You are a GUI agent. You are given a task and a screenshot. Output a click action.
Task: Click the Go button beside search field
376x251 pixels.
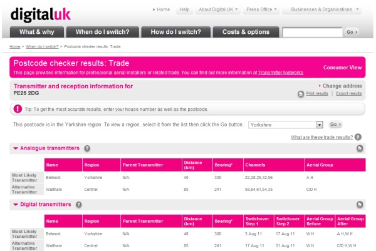coord(352,32)
